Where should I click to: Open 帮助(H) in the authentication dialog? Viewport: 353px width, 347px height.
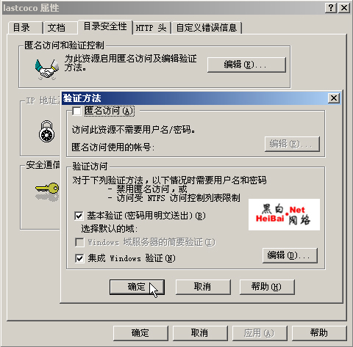[267, 287]
